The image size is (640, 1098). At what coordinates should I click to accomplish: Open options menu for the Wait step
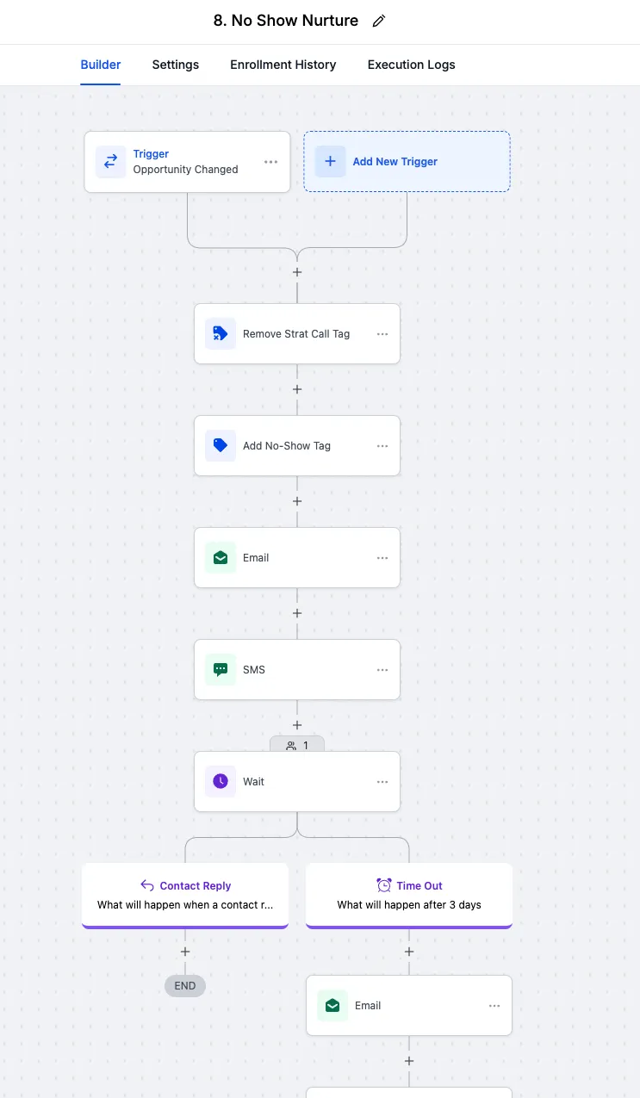pyautogui.click(x=382, y=782)
